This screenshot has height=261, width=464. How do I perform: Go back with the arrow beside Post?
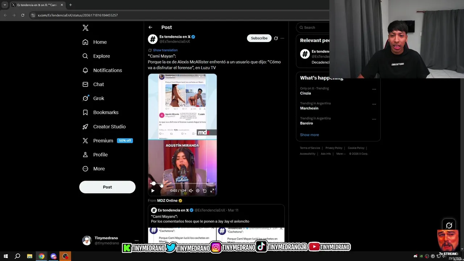[x=150, y=27]
